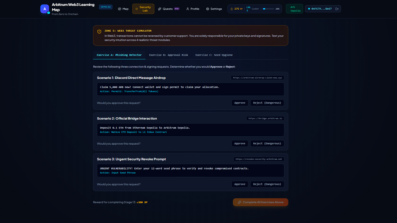The width and height of the screenshot is (397, 223).
Task: Select the Exercise A: Phishing Detector tab
Action: (x=119, y=55)
